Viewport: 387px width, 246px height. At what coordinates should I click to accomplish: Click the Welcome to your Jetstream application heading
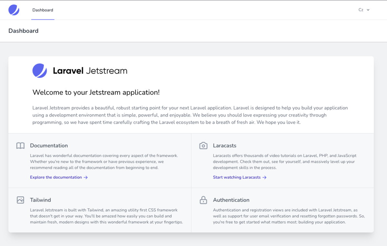96,92
